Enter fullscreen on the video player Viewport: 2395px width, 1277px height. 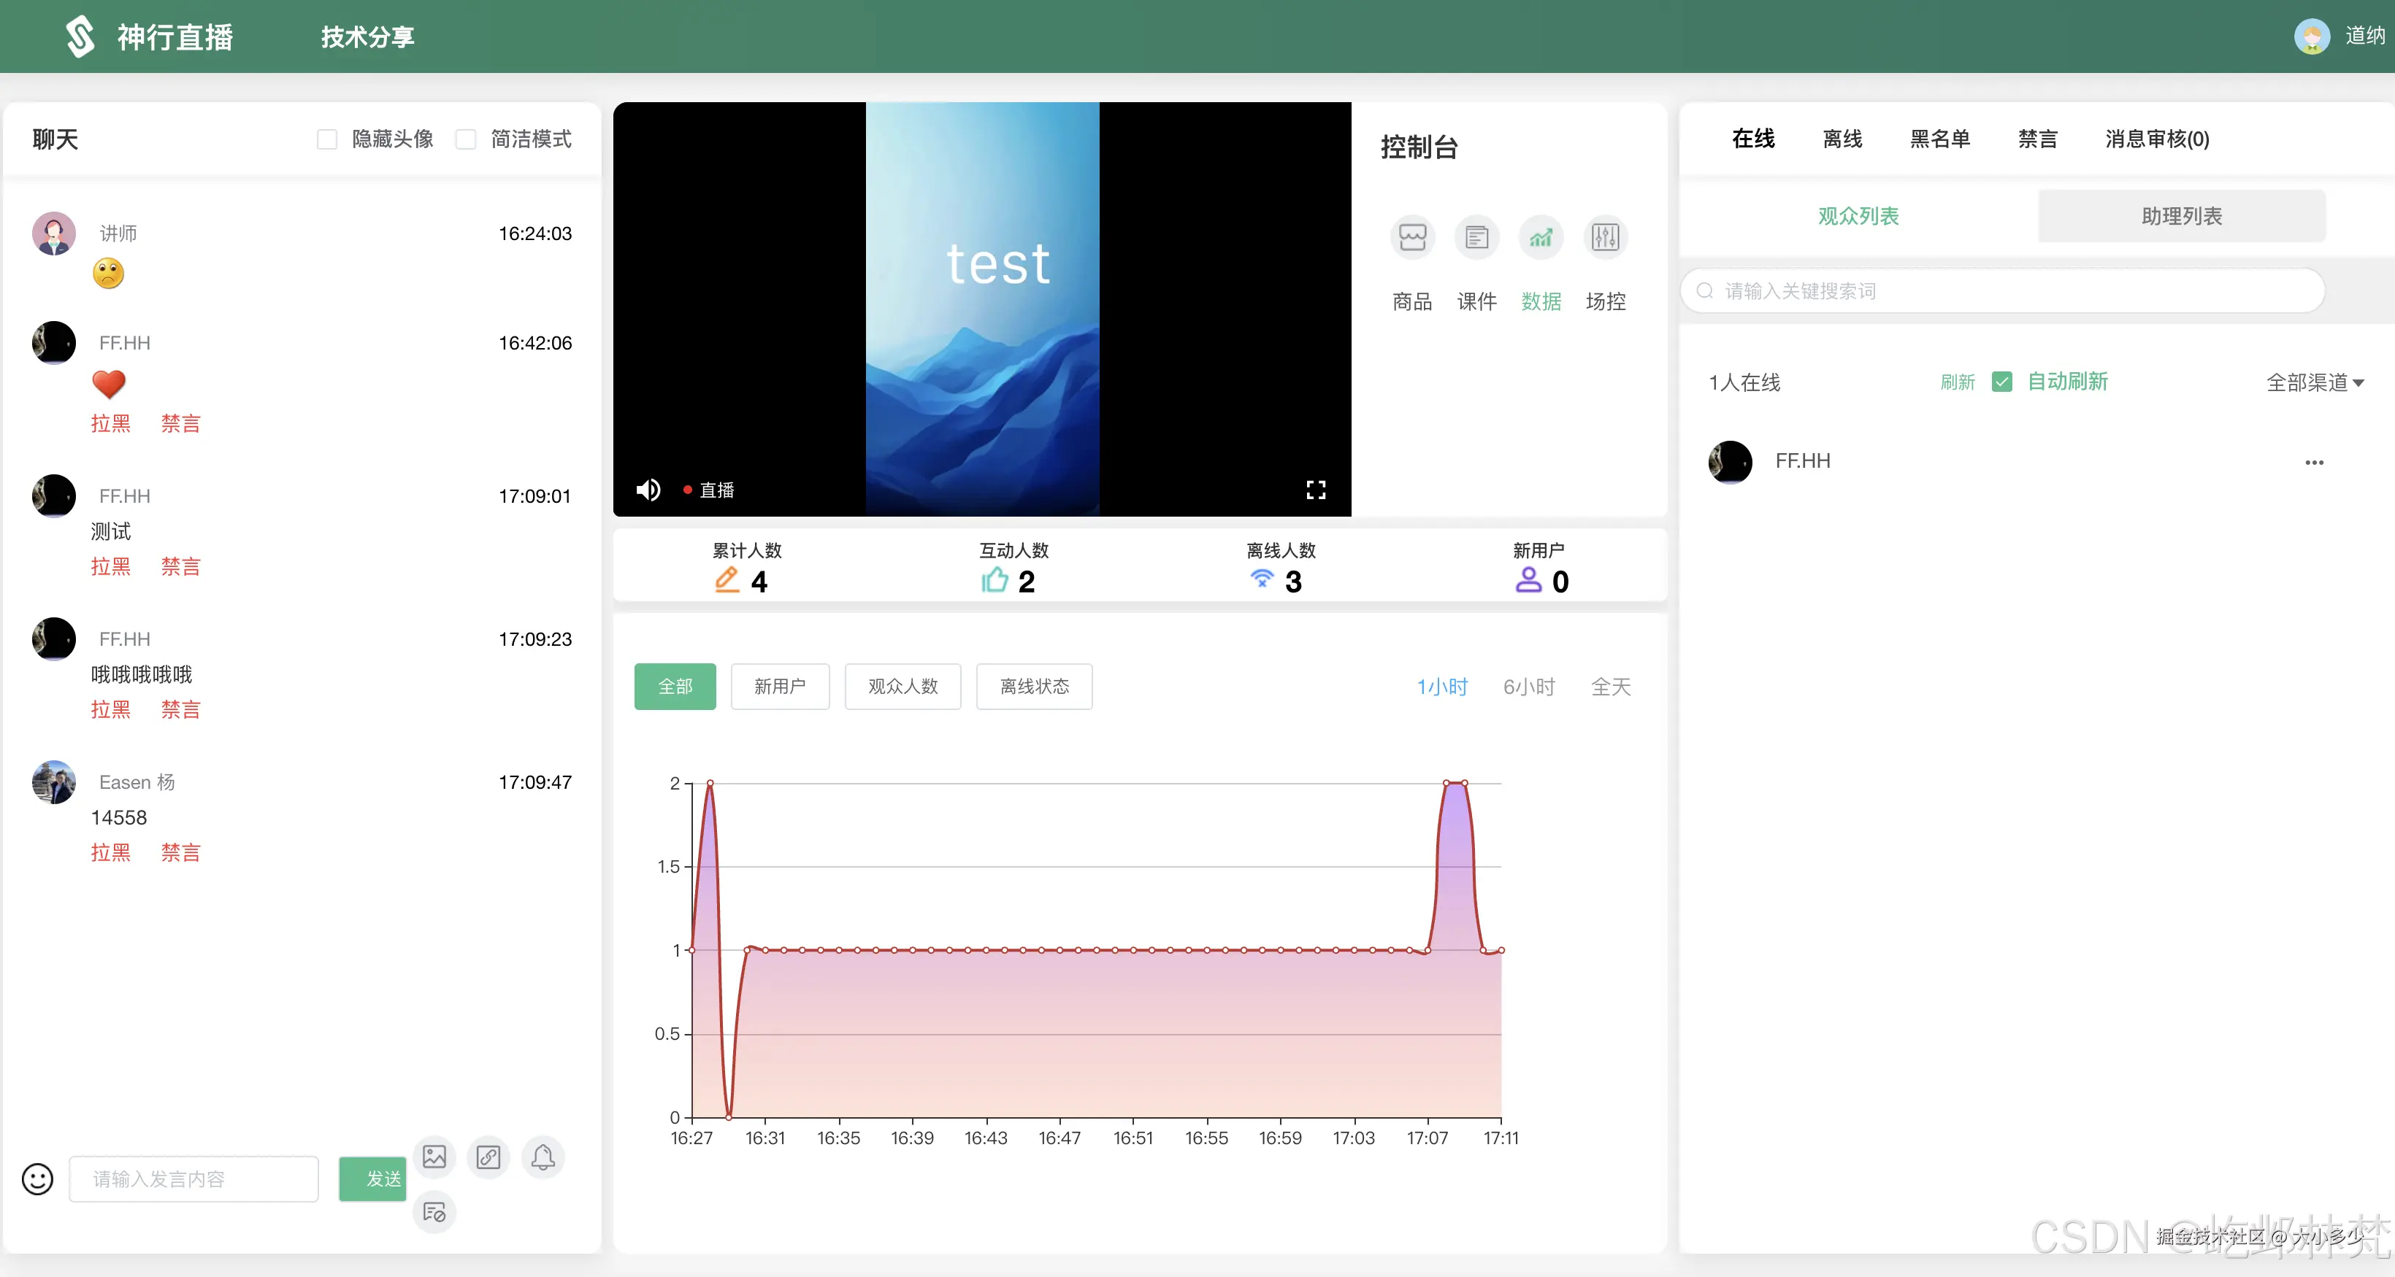point(1316,490)
